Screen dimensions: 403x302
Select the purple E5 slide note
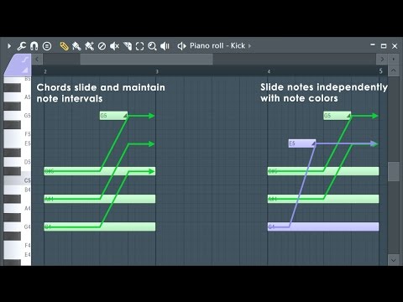pyautogui.click(x=302, y=143)
